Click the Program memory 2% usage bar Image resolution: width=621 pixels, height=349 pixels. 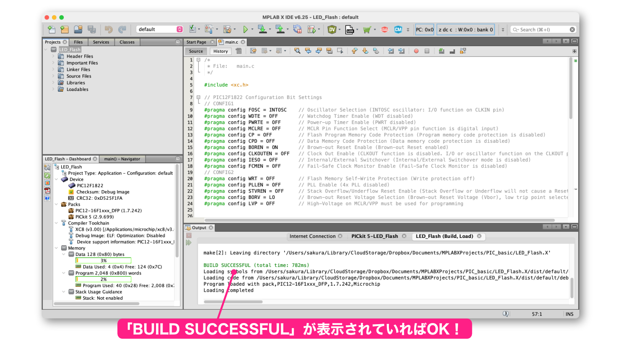coord(103,279)
